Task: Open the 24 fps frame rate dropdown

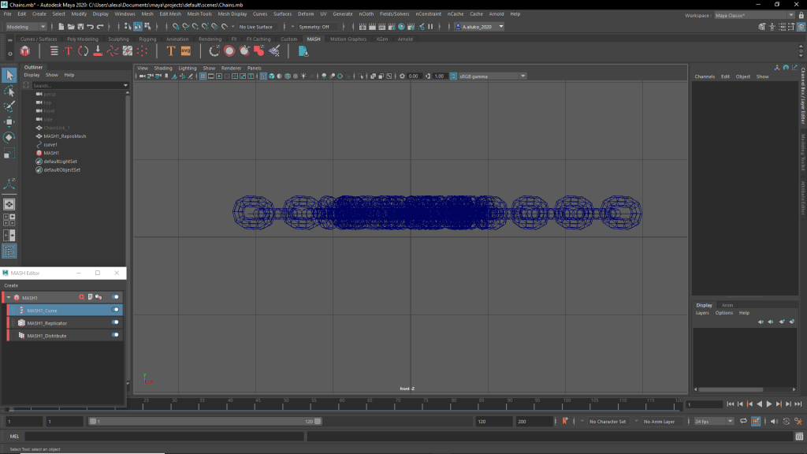Action: tap(713, 422)
